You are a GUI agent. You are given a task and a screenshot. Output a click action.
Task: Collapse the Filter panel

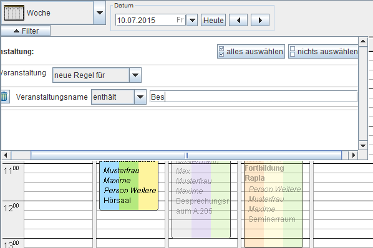pyautogui.click(x=26, y=31)
